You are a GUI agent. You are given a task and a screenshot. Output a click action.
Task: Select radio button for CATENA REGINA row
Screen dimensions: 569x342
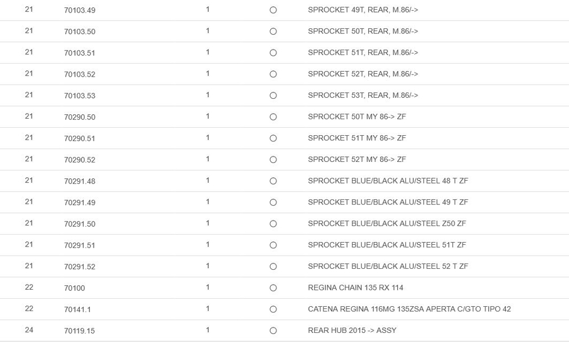tap(273, 310)
